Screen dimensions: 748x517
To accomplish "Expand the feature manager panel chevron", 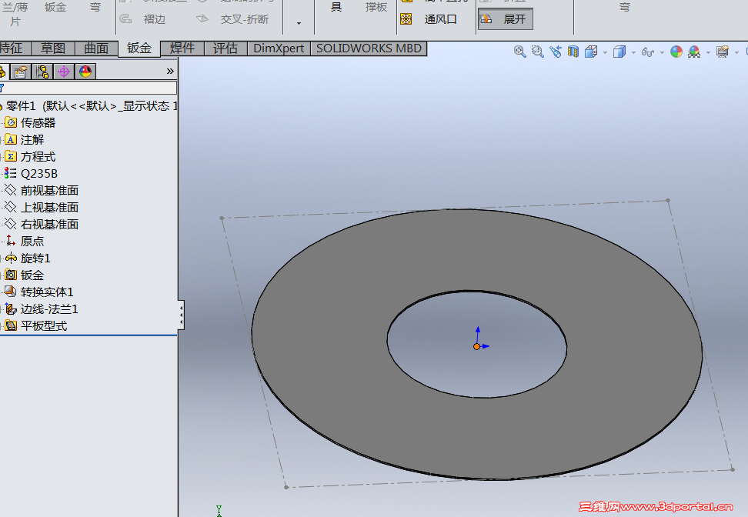I will coord(170,71).
